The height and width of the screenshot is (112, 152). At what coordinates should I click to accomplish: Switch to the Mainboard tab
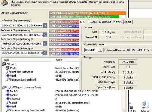pyautogui.click(x=105, y=22)
